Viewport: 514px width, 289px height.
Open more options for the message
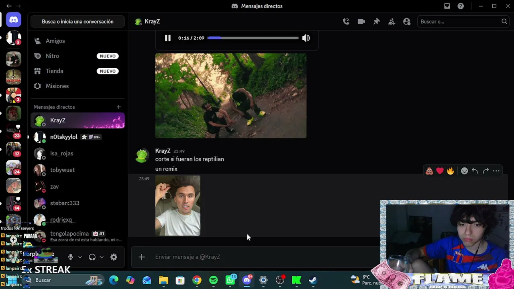(x=496, y=171)
